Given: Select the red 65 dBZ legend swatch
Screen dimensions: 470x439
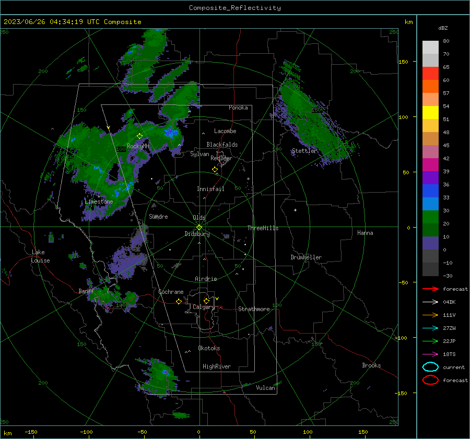Looking at the screenshot, I should pos(430,74).
